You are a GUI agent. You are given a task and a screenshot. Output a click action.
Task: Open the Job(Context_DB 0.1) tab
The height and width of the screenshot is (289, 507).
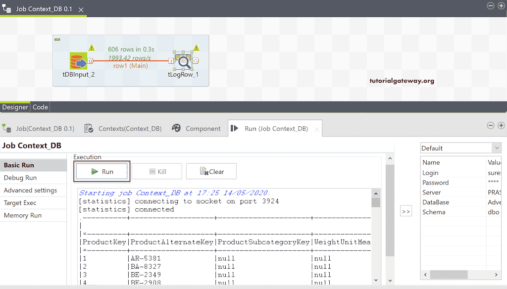click(39, 129)
